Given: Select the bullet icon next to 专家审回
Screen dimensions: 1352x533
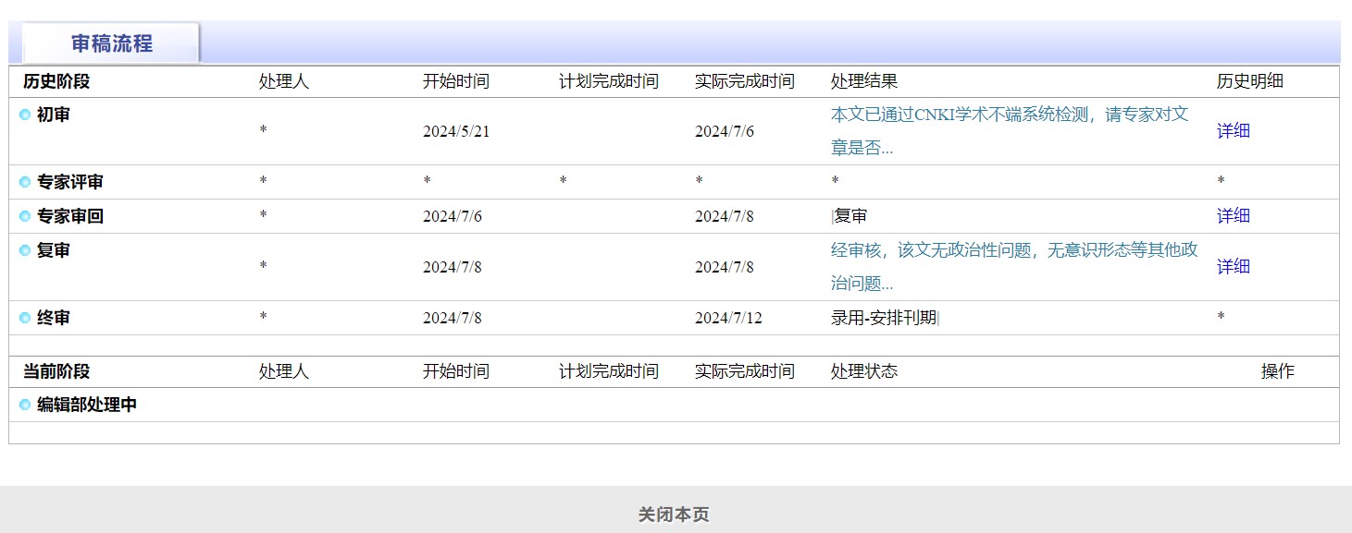Looking at the screenshot, I should click(x=25, y=217).
